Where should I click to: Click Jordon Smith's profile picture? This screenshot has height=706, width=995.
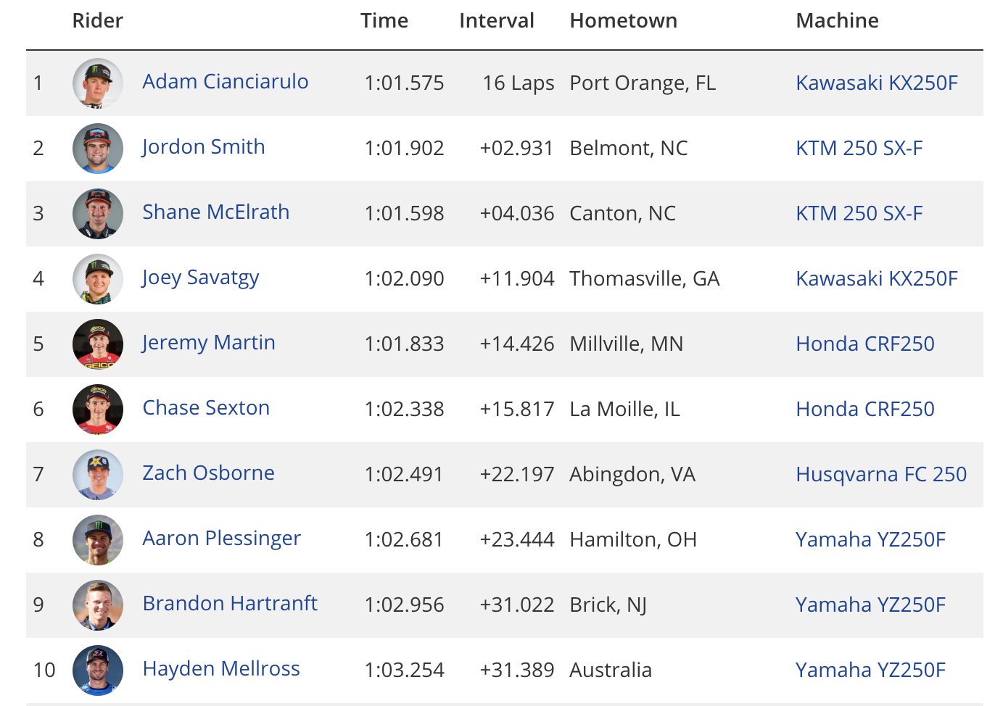tap(98, 149)
